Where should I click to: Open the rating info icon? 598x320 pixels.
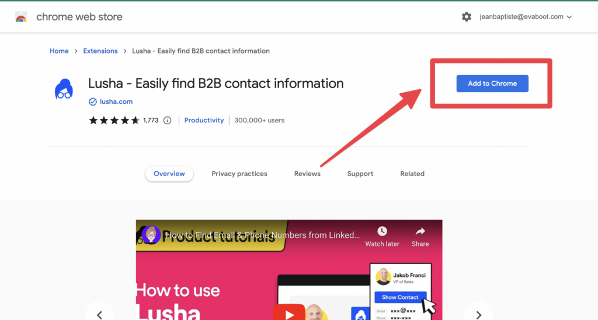click(x=168, y=121)
